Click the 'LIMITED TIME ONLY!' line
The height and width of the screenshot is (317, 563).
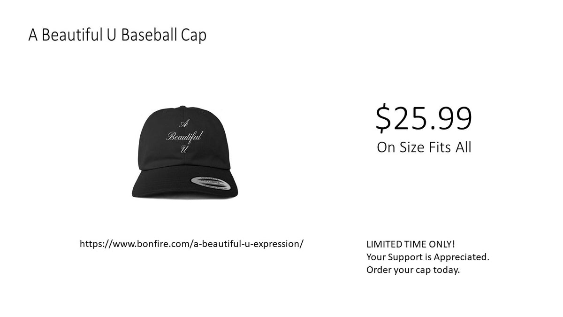(411, 245)
